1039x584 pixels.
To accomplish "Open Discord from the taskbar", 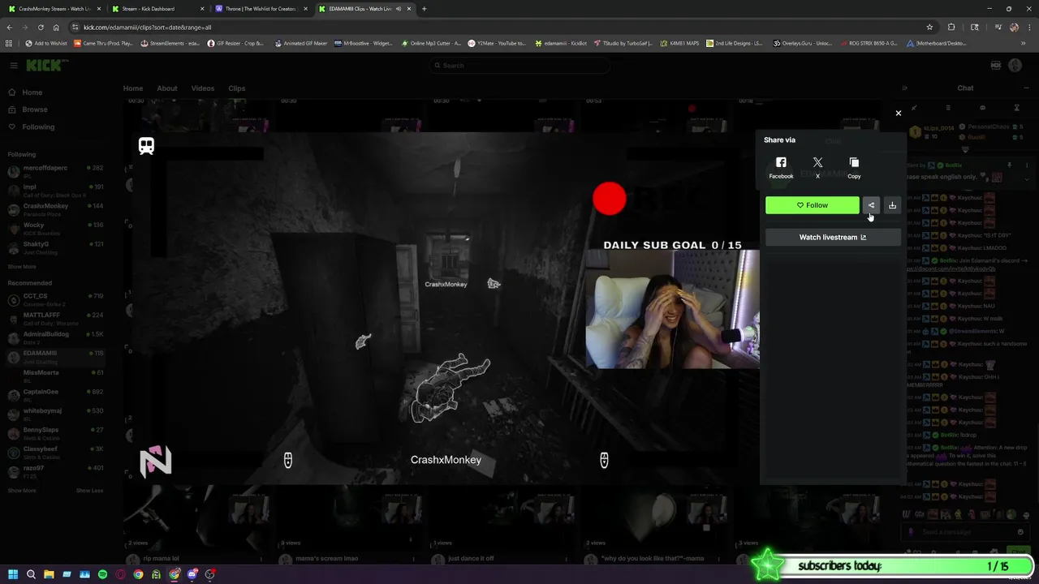I will pyautogui.click(x=192, y=574).
